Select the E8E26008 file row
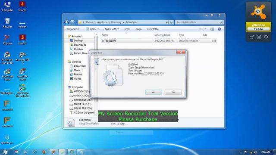 pyautogui.click(x=159, y=41)
